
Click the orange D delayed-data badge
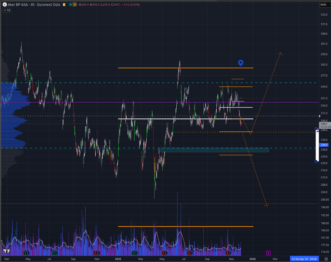click(x=75, y=5)
